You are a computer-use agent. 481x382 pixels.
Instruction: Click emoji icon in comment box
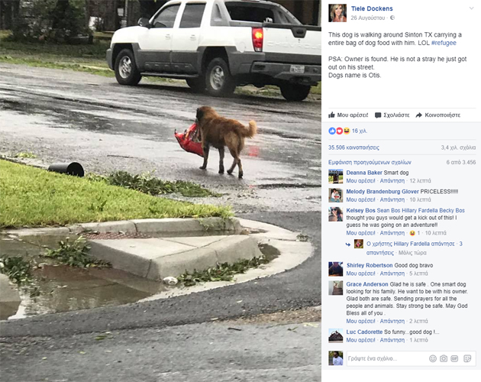point(433,358)
